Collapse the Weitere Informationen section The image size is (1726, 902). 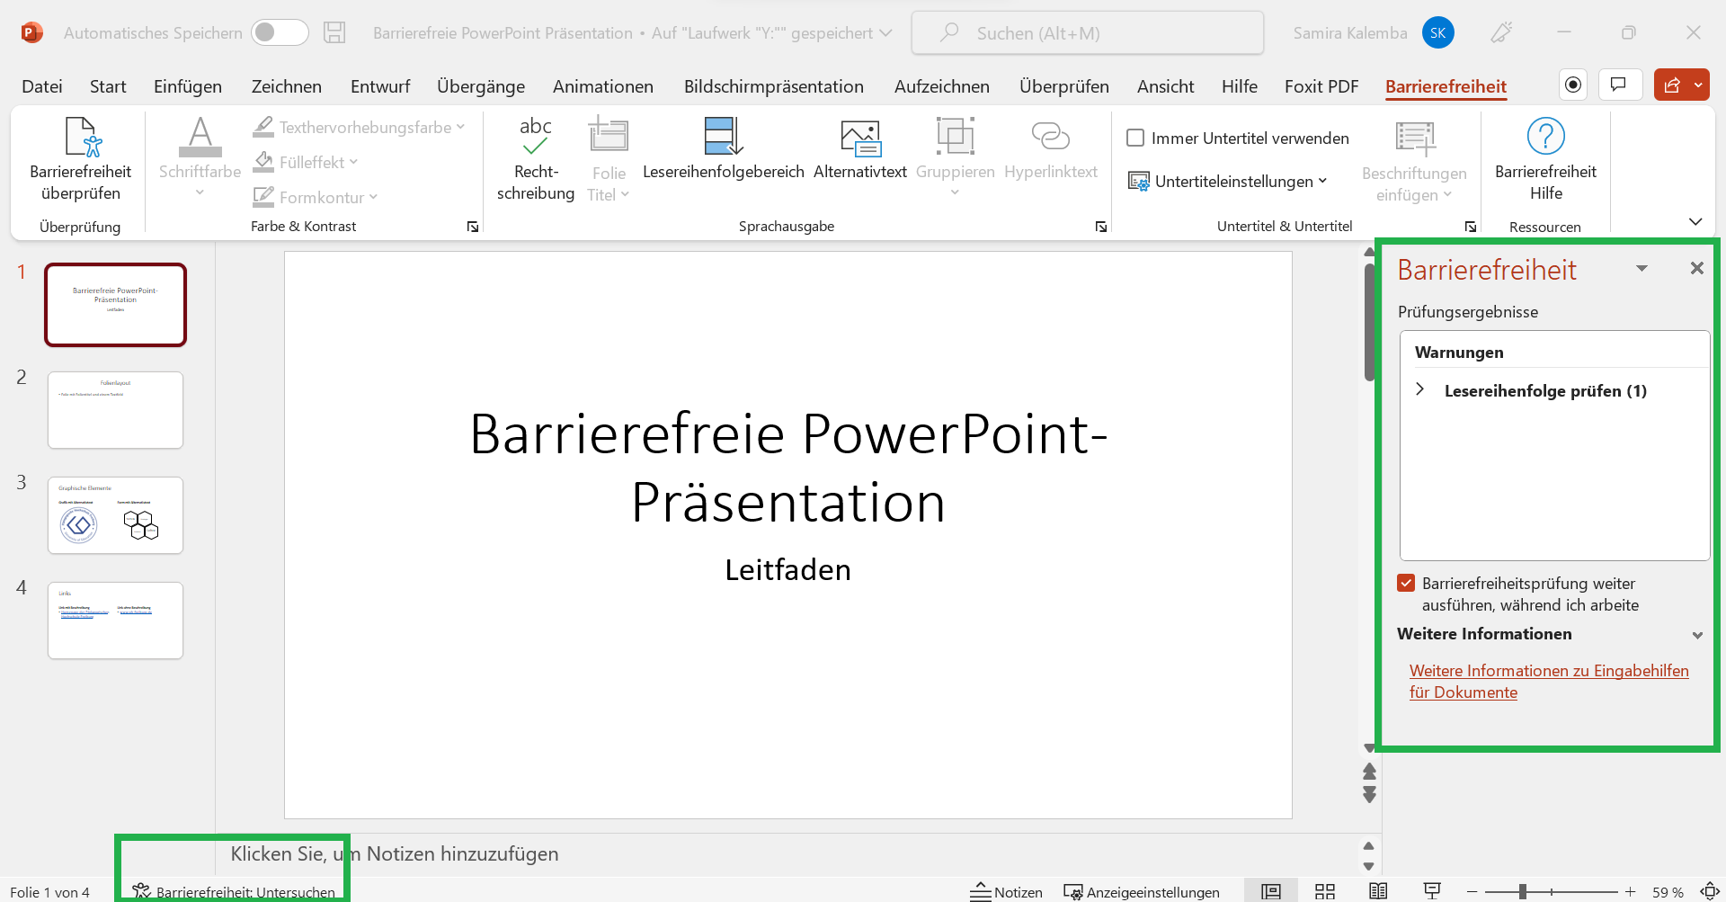coord(1698,635)
